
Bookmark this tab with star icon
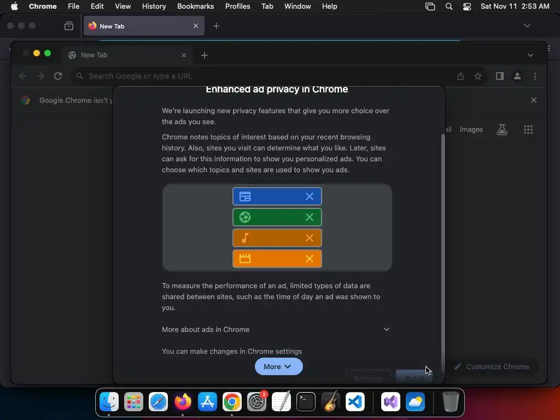click(x=478, y=76)
